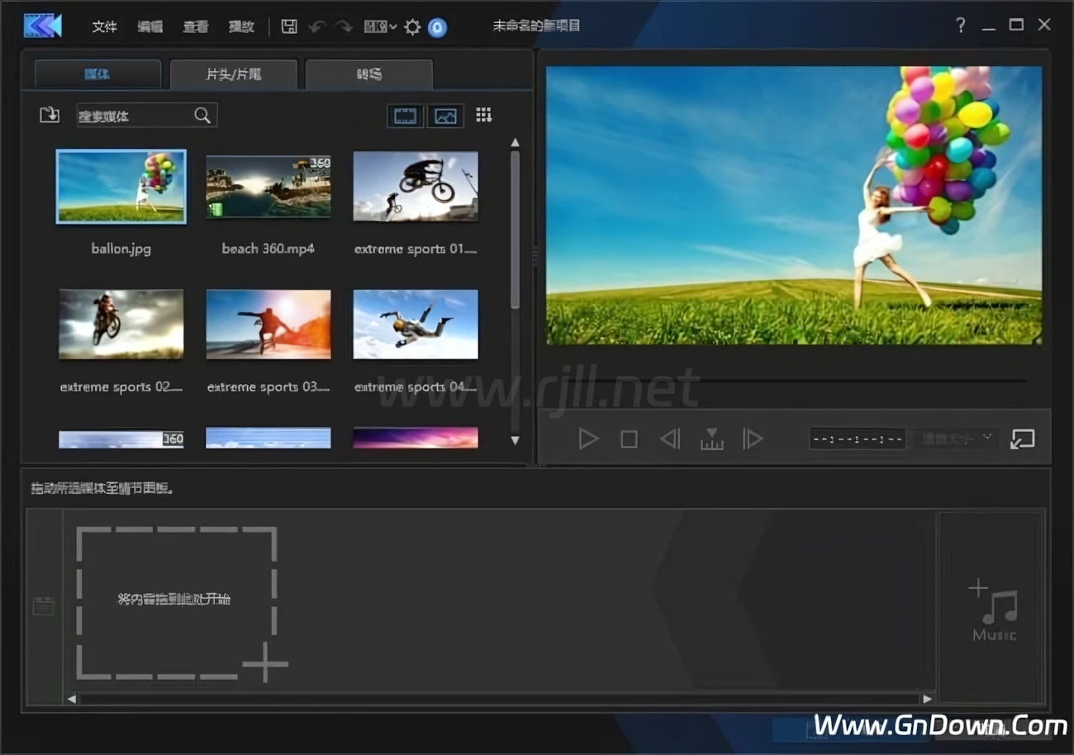The image size is (1074, 755).
Task: Click the undock preview window icon
Action: [1022, 439]
